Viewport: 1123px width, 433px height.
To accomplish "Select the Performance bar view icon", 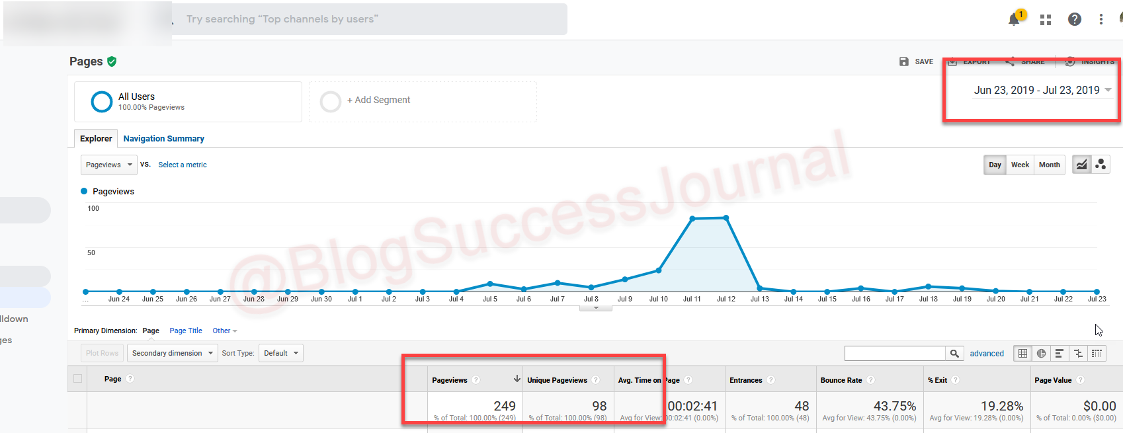I will tap(1060, 354).
